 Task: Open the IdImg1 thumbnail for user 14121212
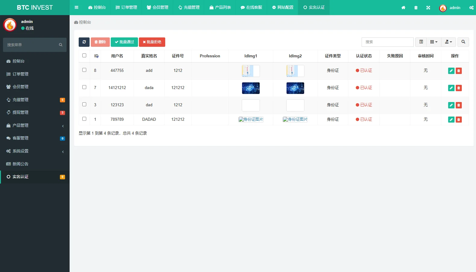[251, 88]
